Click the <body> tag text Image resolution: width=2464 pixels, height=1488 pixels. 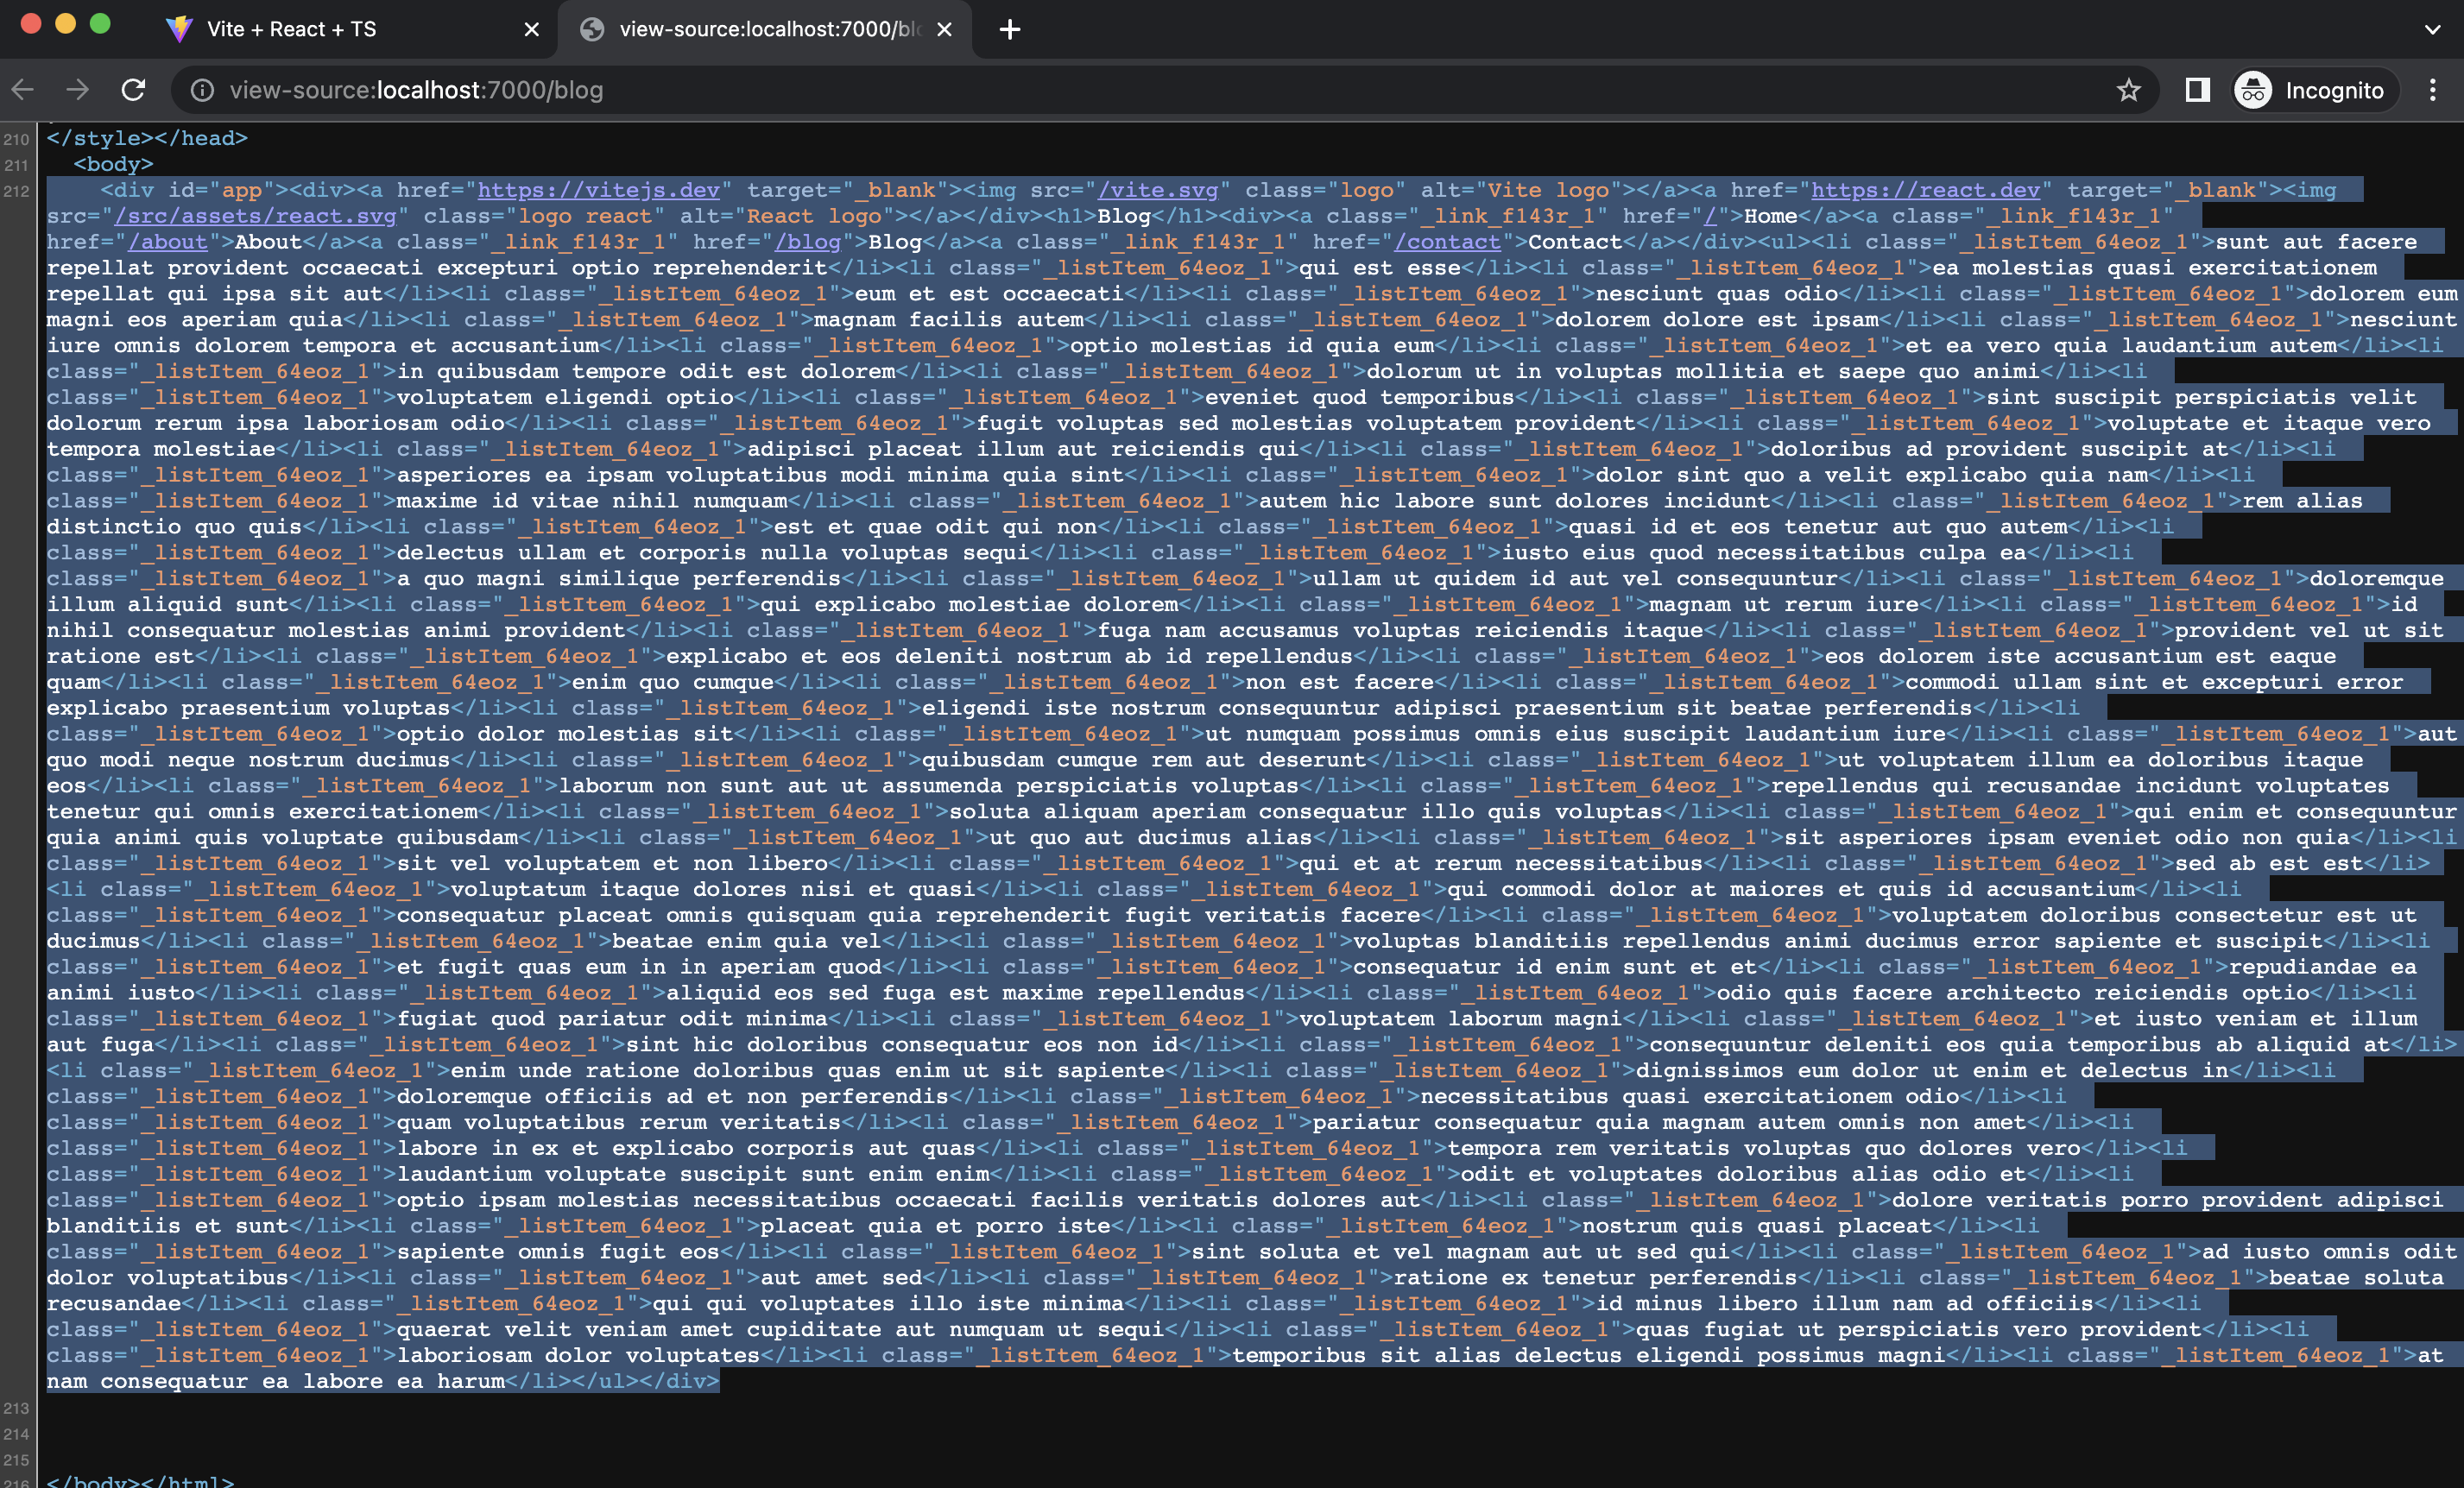pyautogui.click(x=113, y=164)
